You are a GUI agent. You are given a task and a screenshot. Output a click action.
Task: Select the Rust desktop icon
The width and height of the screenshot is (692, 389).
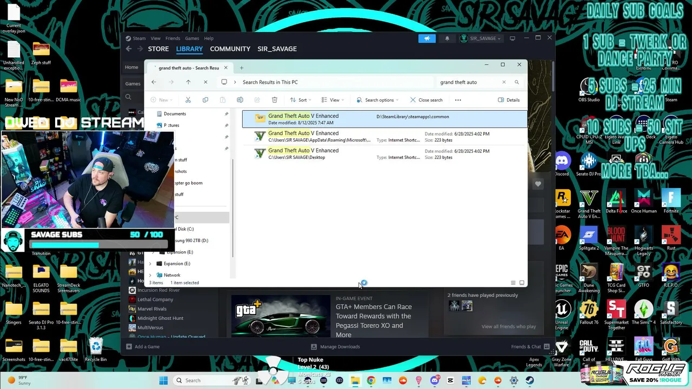[671, 238]
